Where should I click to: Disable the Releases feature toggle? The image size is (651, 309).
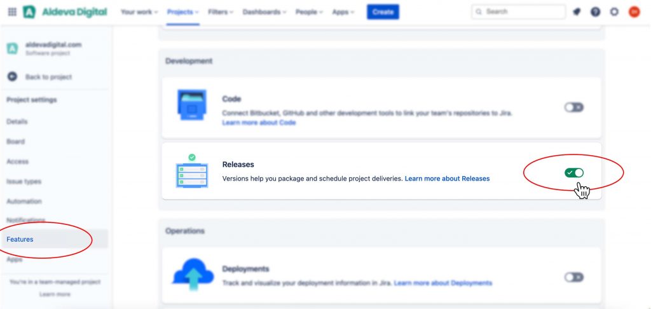click(x=574, y=173)
